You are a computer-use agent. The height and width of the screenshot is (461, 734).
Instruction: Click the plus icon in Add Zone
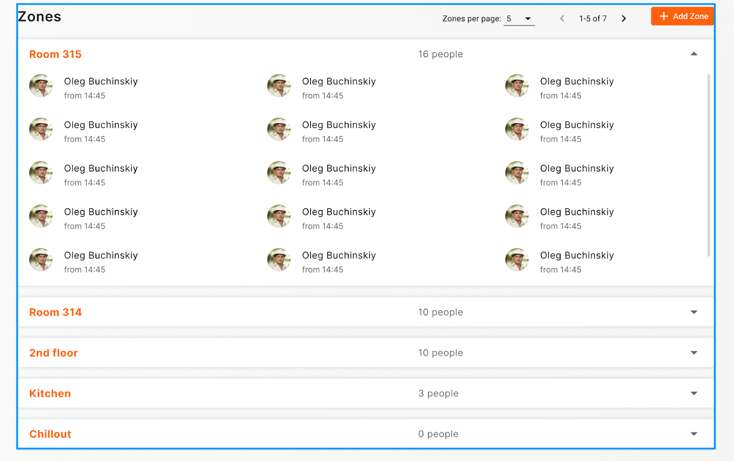point(663,16)
